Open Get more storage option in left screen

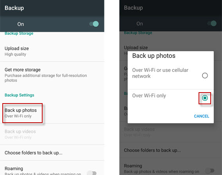52,75
